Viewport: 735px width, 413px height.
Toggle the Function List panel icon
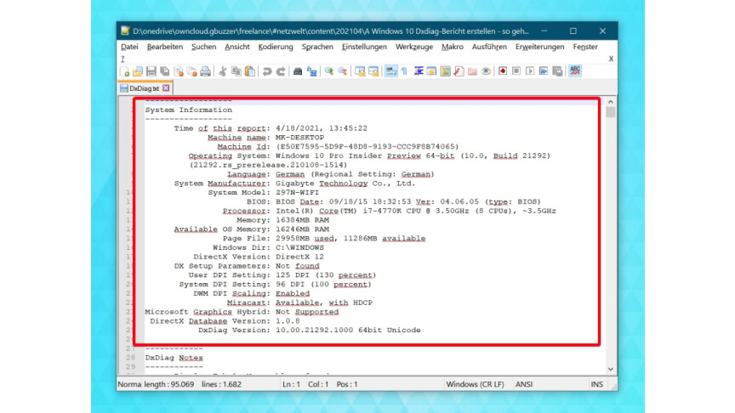[459, 71]
